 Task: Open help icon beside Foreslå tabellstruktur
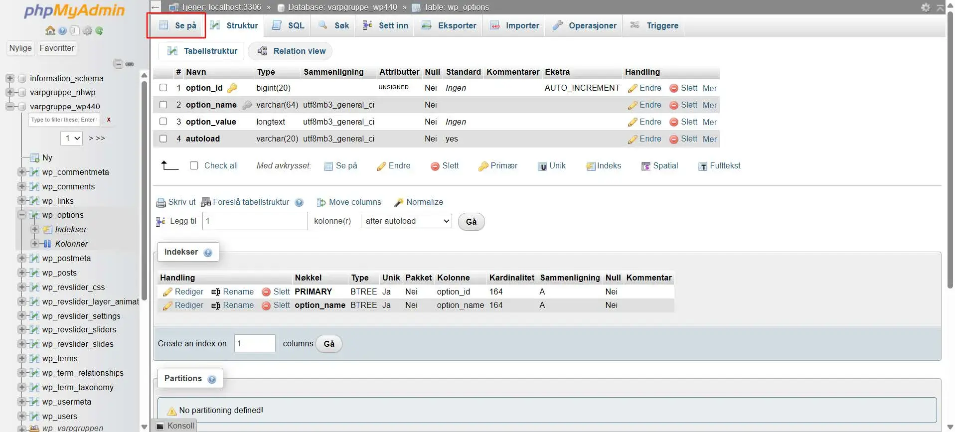[299, 202]
